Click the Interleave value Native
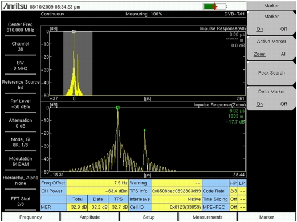 177,199
